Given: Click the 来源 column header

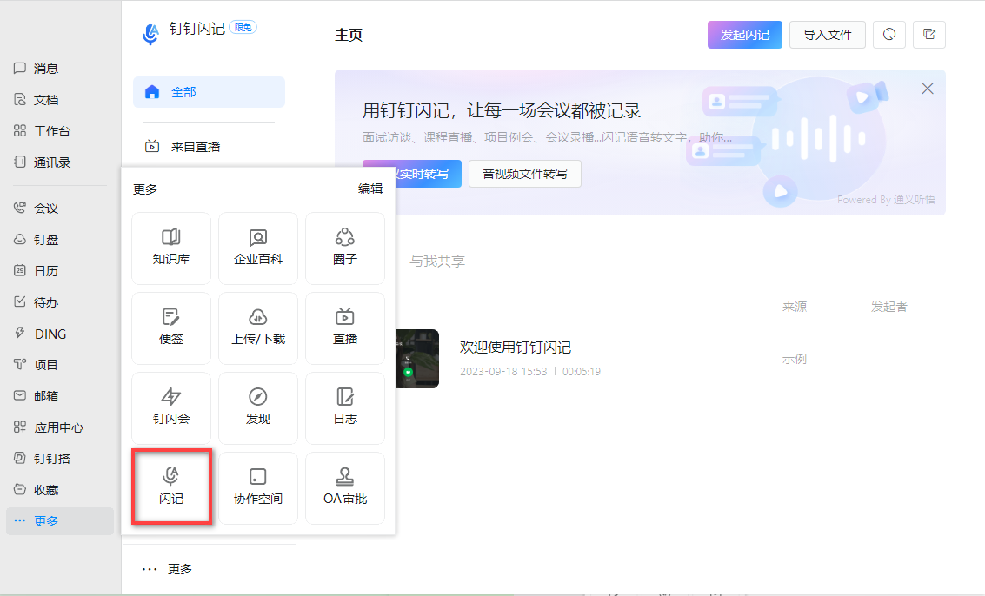Looking at the screenshot, I should point(794,307).
